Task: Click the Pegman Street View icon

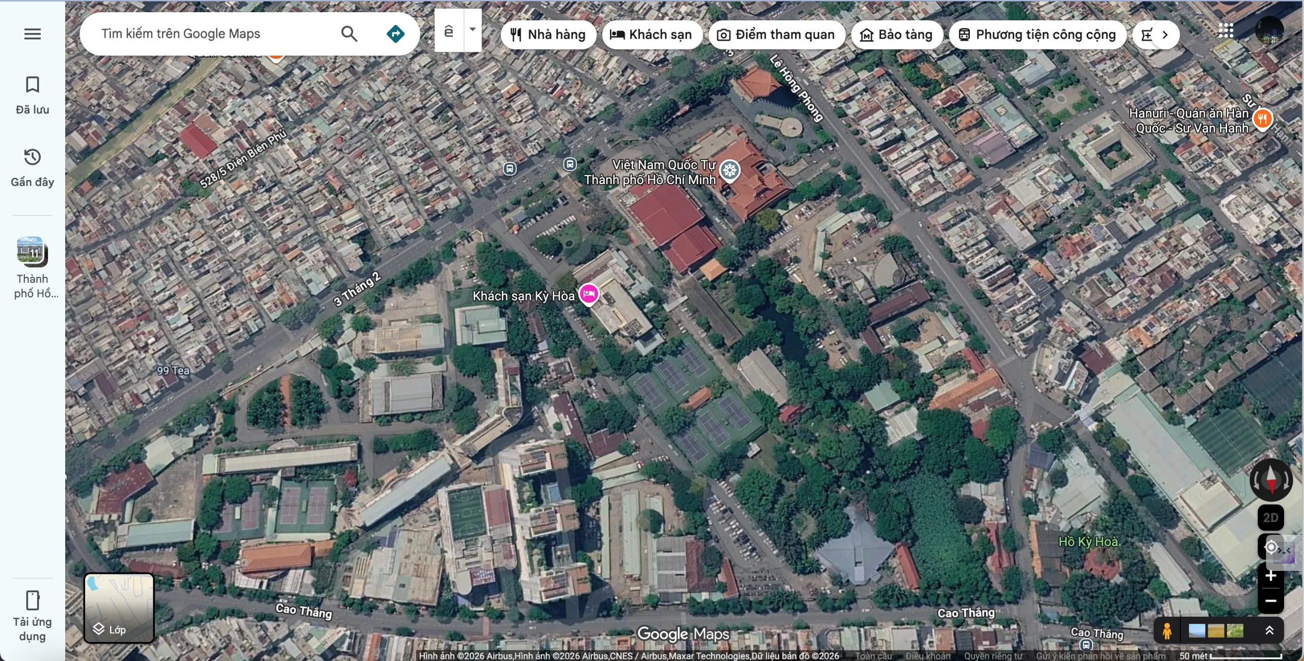Action: [x=1166, y=630]
